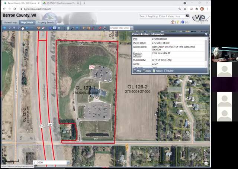Switch to the General Map tab
Screen dimensions: 238x169
(10, 22)
